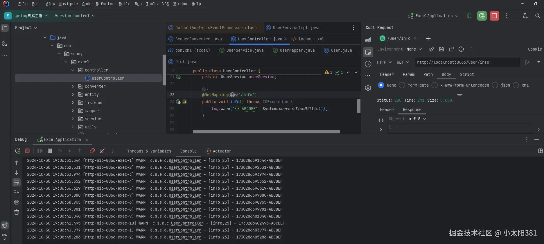Open Search Everywhere magnifier icon

pyautogui.click(x=538, y=16)
